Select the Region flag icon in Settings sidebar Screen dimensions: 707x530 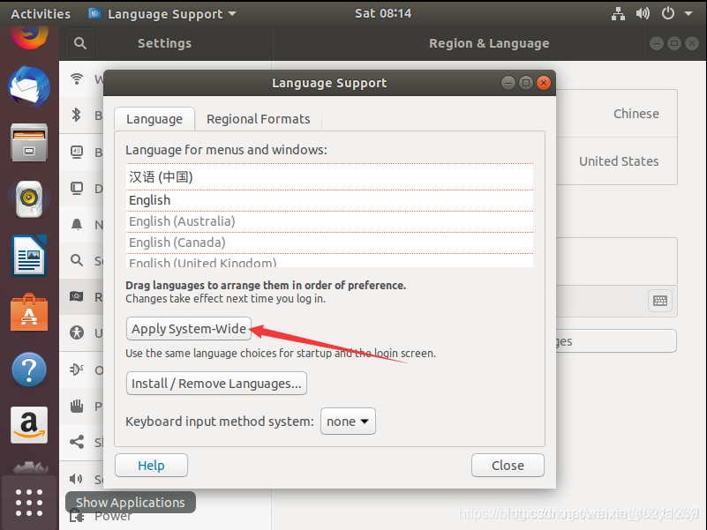77,296
